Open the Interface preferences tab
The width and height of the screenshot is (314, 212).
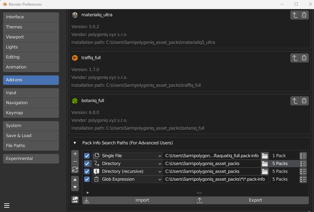[x=31, y=17]
